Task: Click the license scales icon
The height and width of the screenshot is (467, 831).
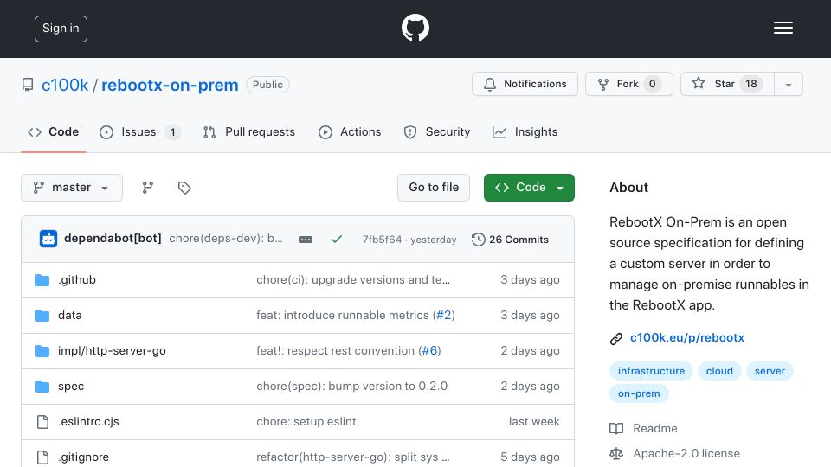Action: (x=615, y=454)
